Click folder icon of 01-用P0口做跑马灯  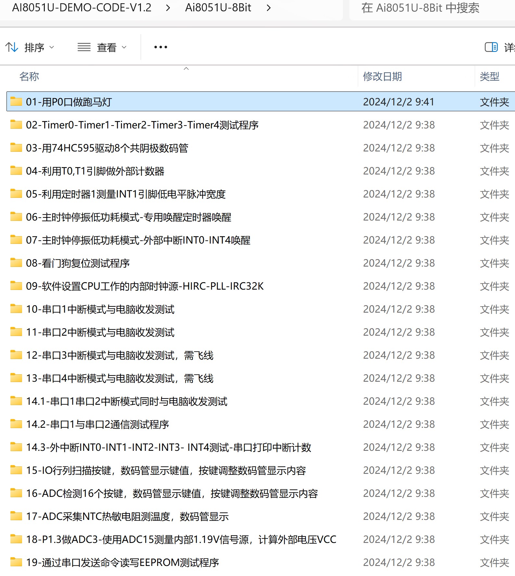(16, 101)
